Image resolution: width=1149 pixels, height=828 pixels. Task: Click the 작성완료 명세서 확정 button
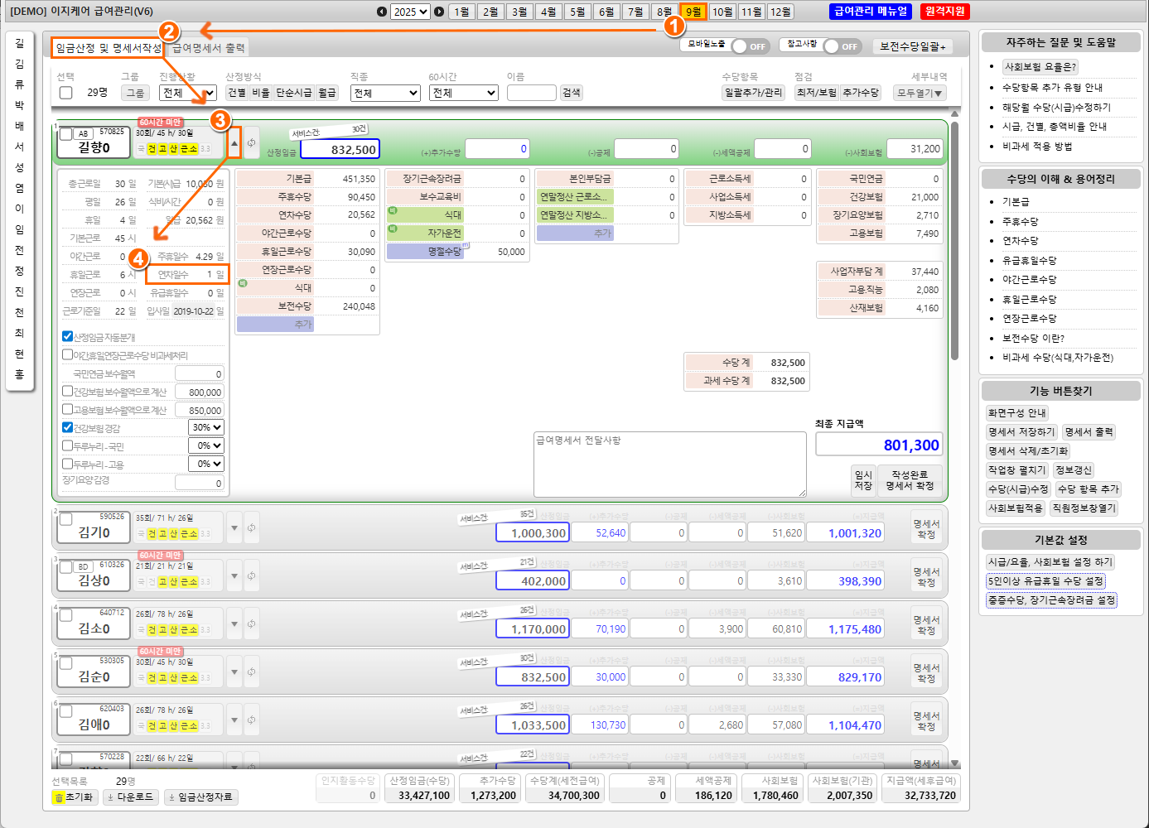tap(909, 480)
